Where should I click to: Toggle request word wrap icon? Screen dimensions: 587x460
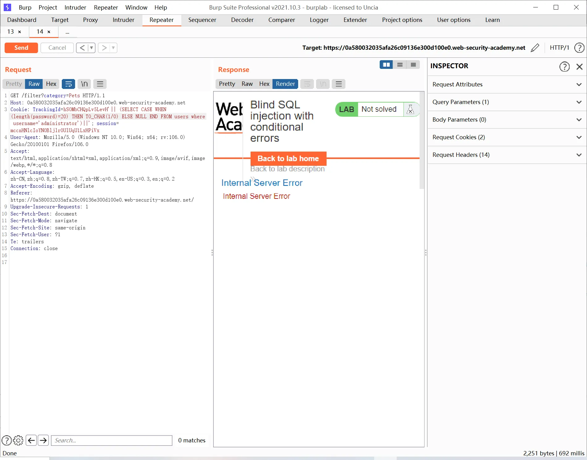click(68, 84)
